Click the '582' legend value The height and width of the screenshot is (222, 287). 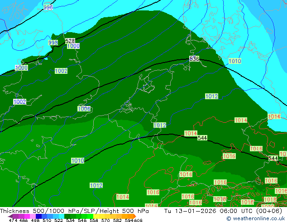(117, 220)
